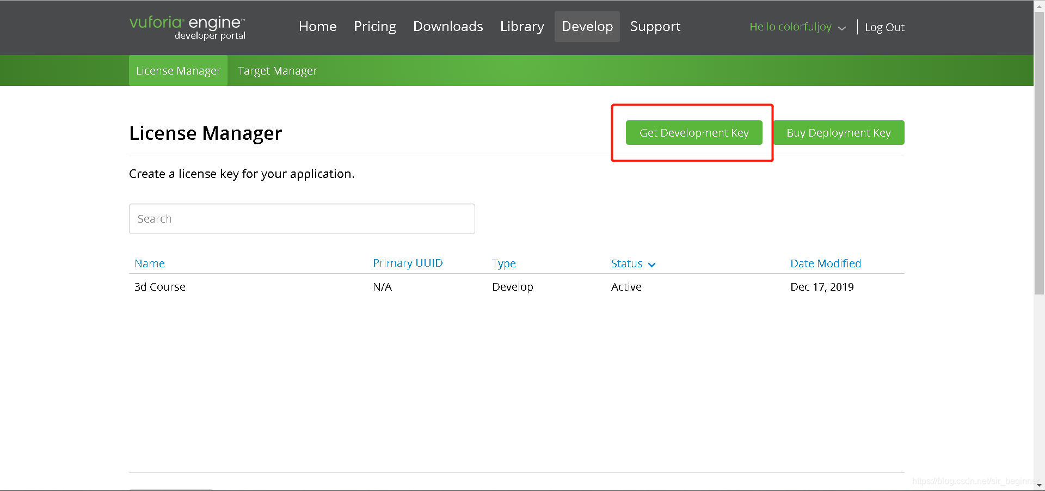Image resolution: width=1045 pixels, height=491 pixels.
Task: Click the License Manager page heading
Action: [206, 133]
